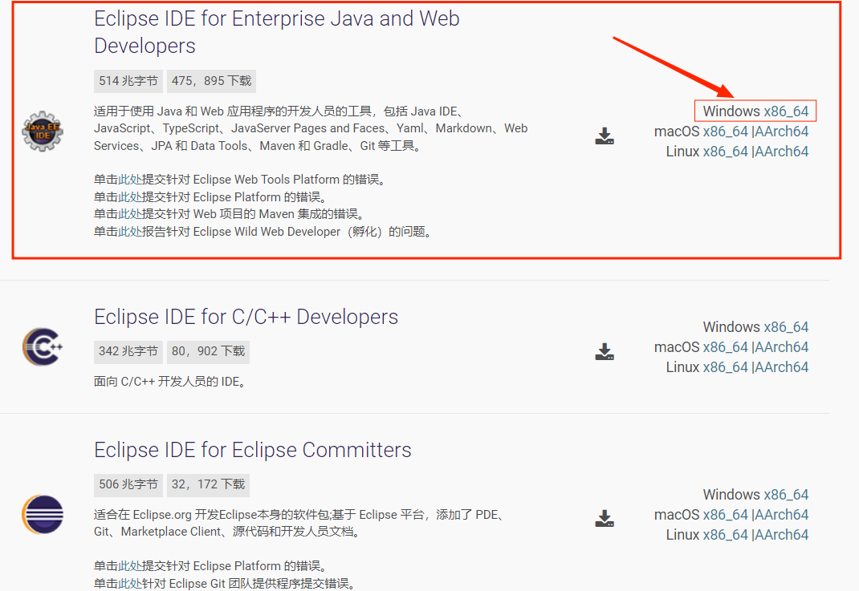Click download icon for C/C++ Developers package

click(x=605, y=351)
